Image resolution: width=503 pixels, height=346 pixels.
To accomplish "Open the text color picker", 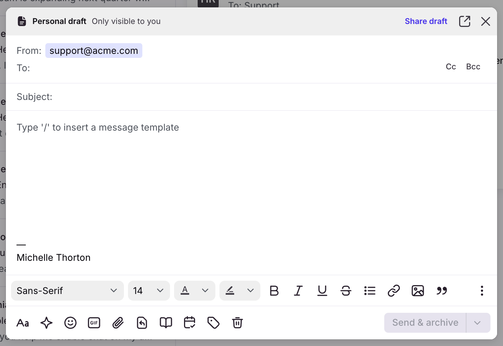I will coord(194,291).
